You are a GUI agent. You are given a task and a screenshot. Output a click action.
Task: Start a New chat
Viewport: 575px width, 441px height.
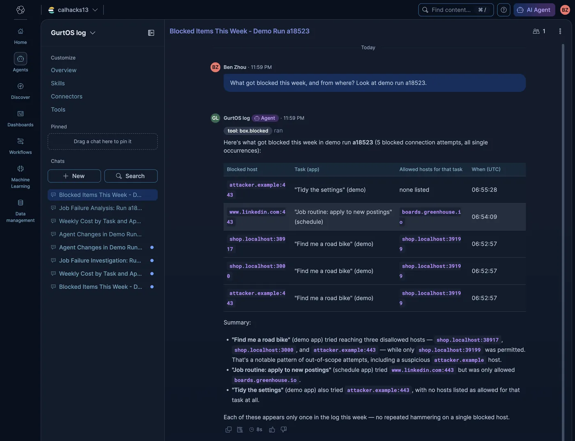click(x=74, y=176)
